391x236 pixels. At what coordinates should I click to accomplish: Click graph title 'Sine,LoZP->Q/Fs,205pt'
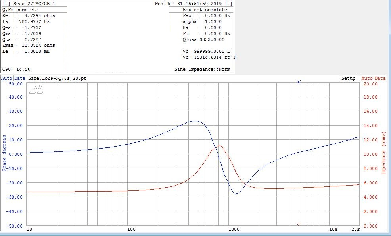(57, 78)
